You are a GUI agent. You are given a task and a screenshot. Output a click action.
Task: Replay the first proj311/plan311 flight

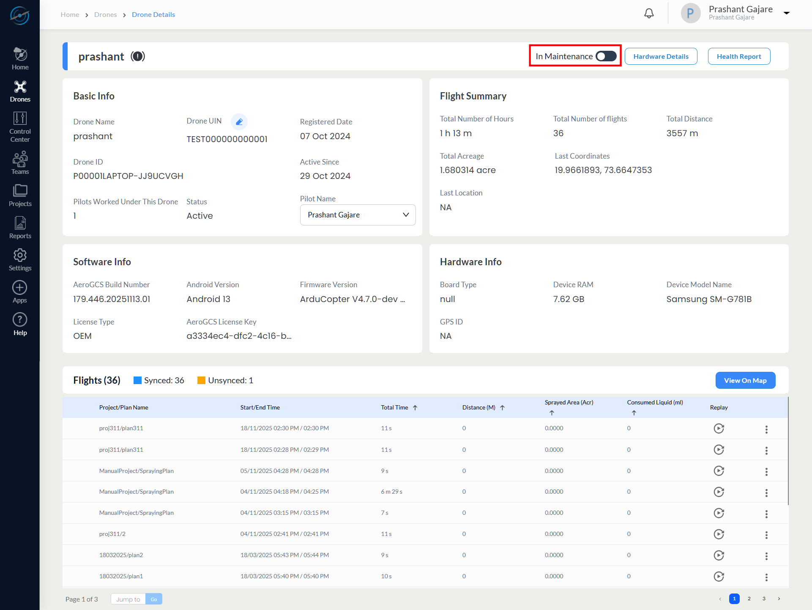pos(719,429)
